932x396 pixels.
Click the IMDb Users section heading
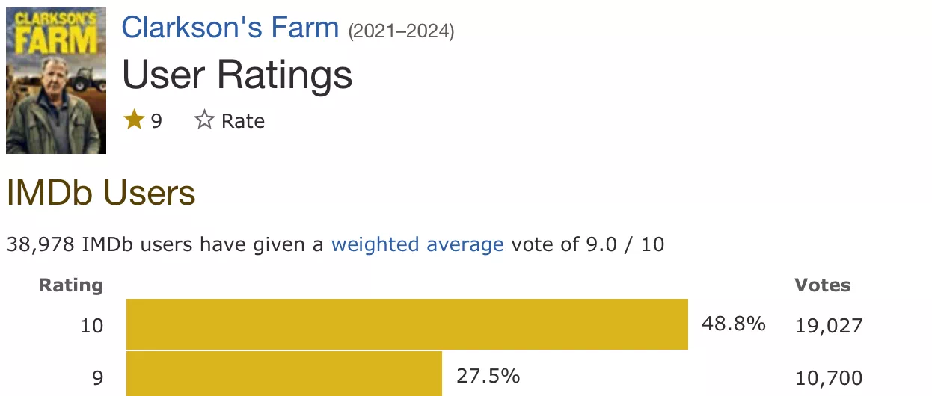[x=101, y=194]
